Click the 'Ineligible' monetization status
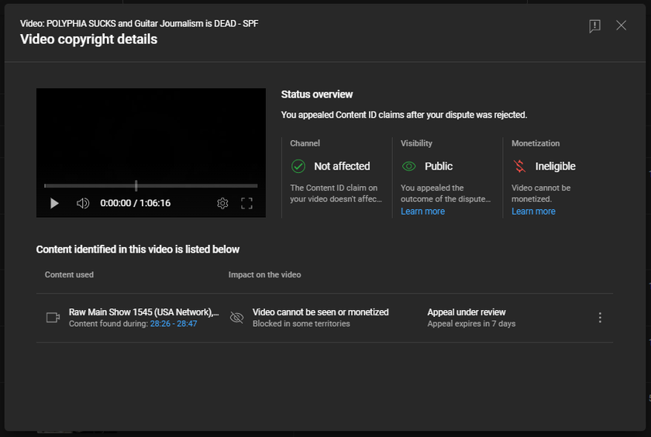 coord(555,166)
